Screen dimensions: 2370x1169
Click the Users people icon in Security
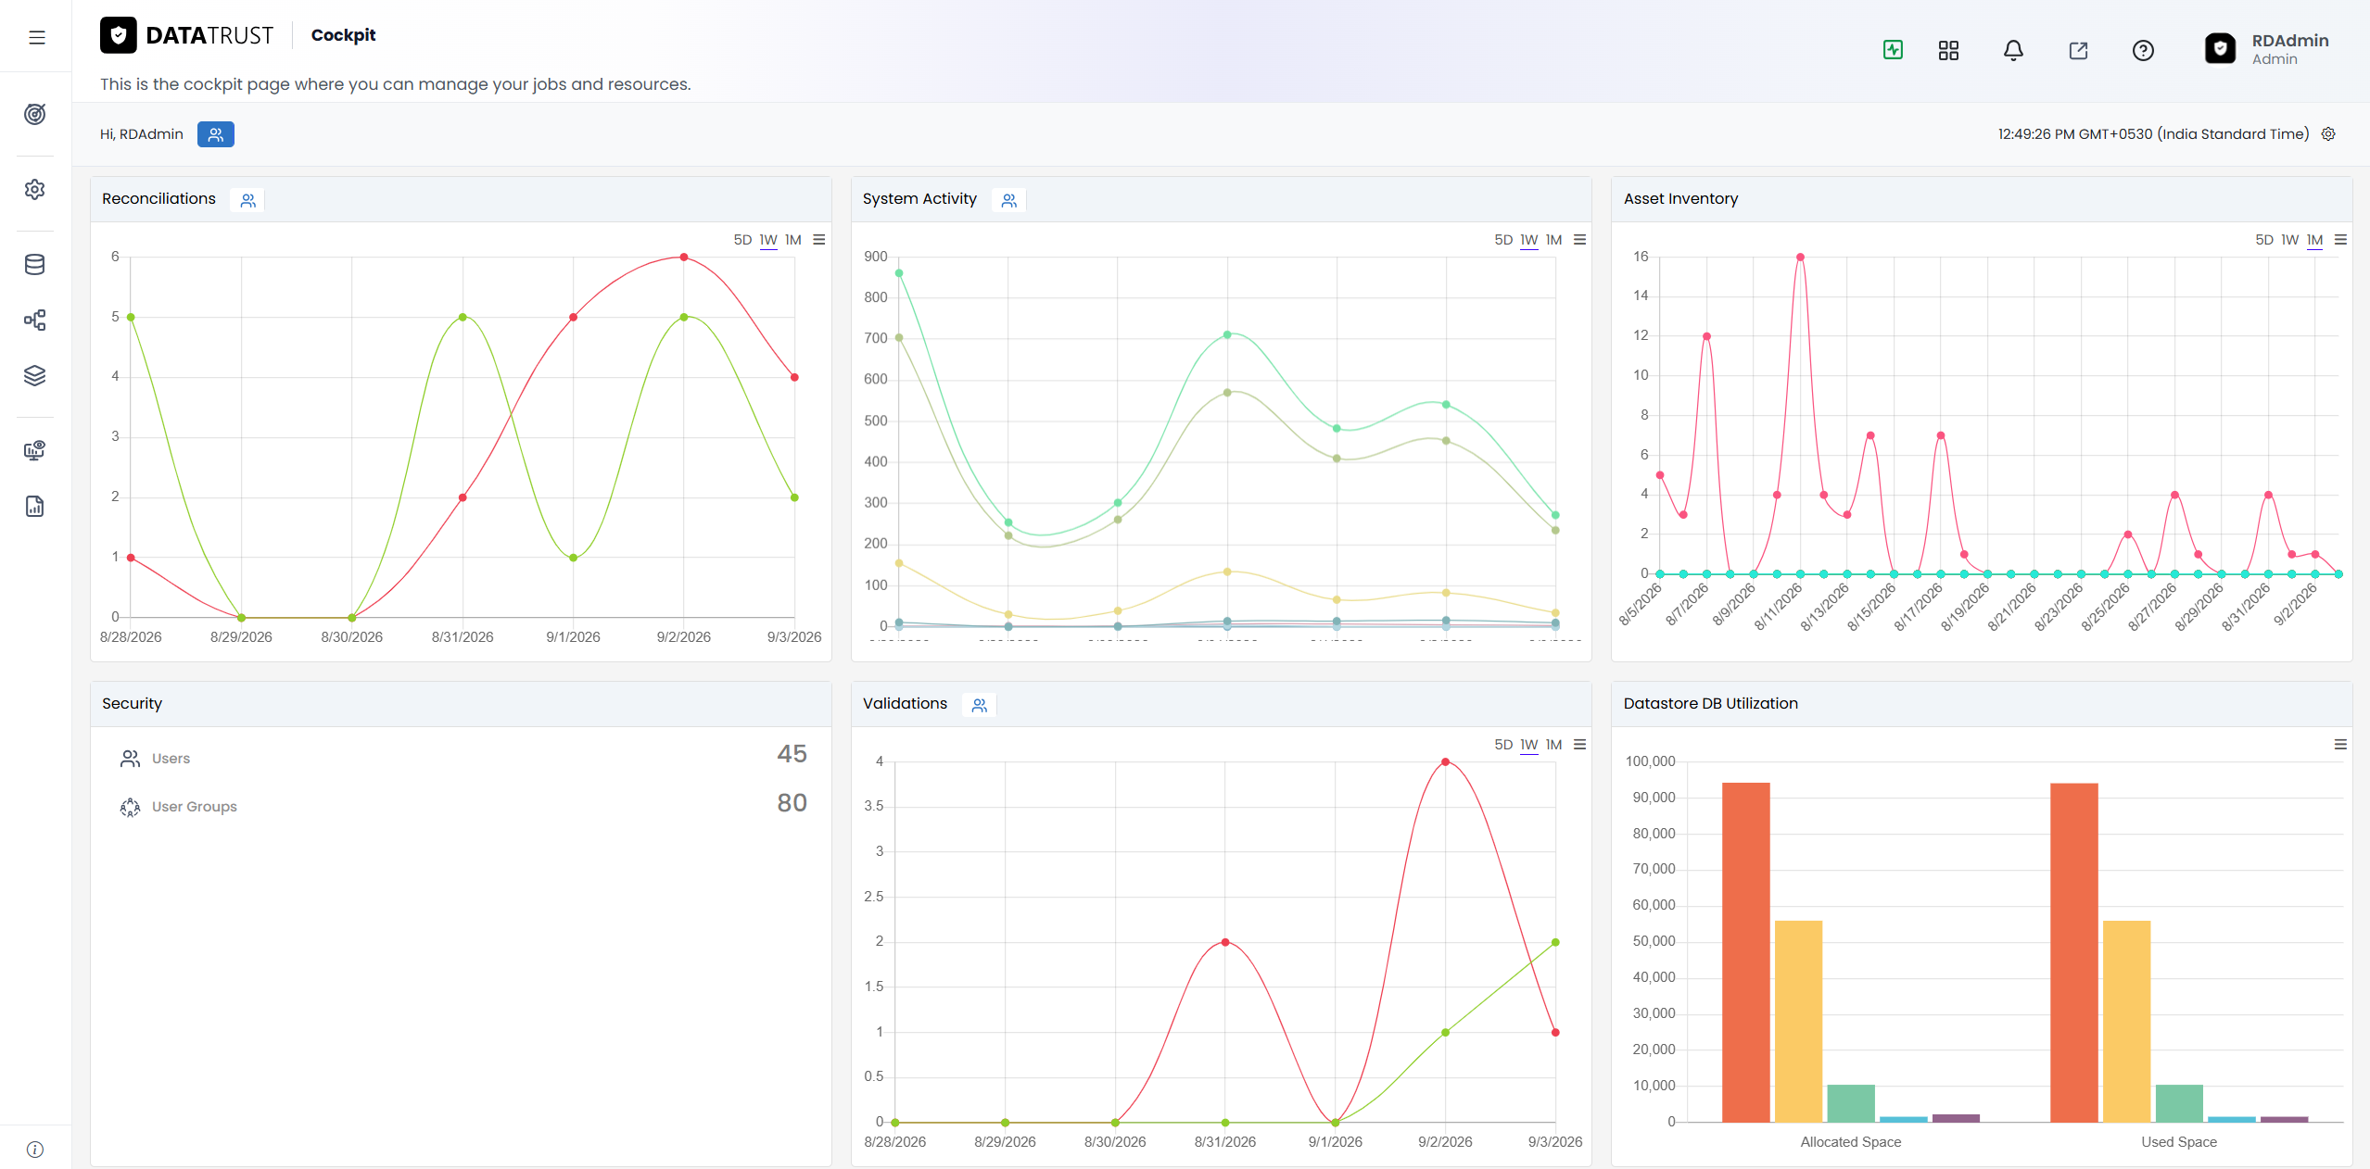130,759
